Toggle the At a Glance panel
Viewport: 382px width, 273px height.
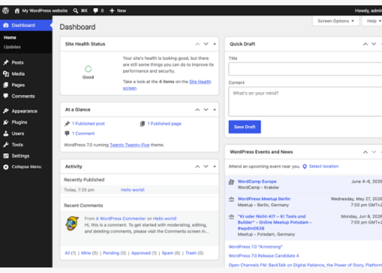tap(215, 110)
